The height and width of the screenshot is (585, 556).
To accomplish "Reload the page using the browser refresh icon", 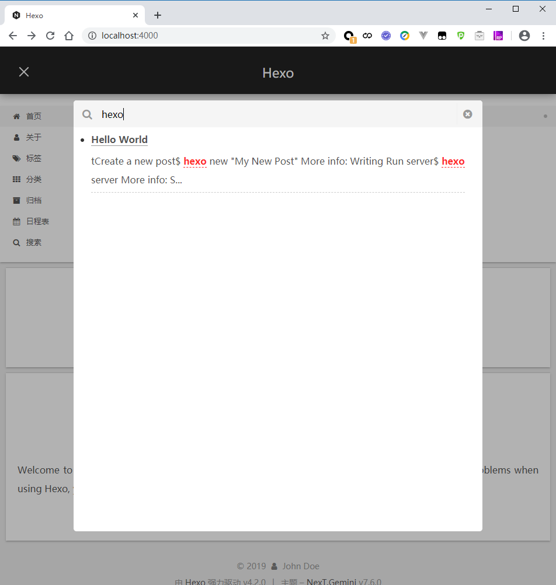I will (50, 36).
